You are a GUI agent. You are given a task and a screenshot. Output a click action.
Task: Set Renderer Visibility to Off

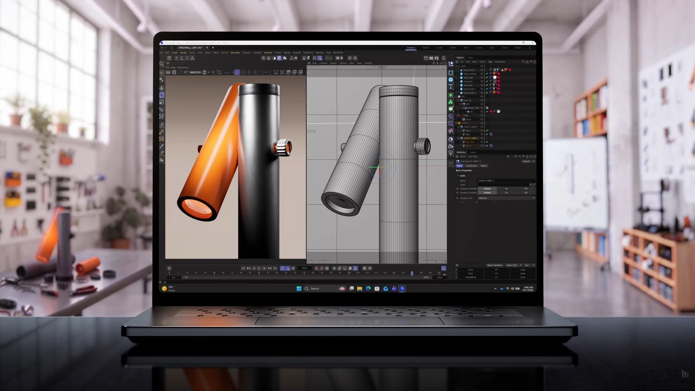tap(526, 193)
